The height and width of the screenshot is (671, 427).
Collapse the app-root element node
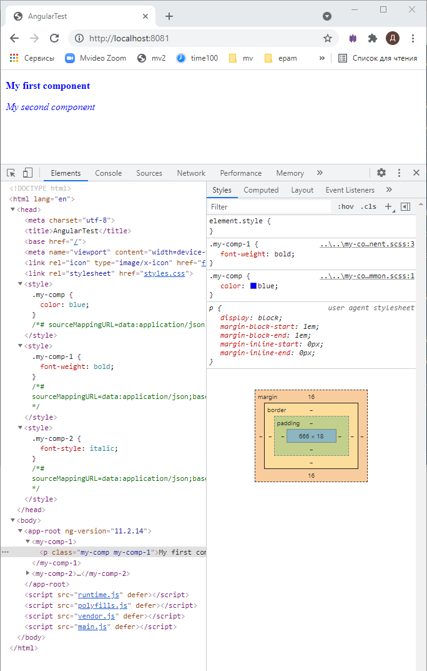[20, 531]
